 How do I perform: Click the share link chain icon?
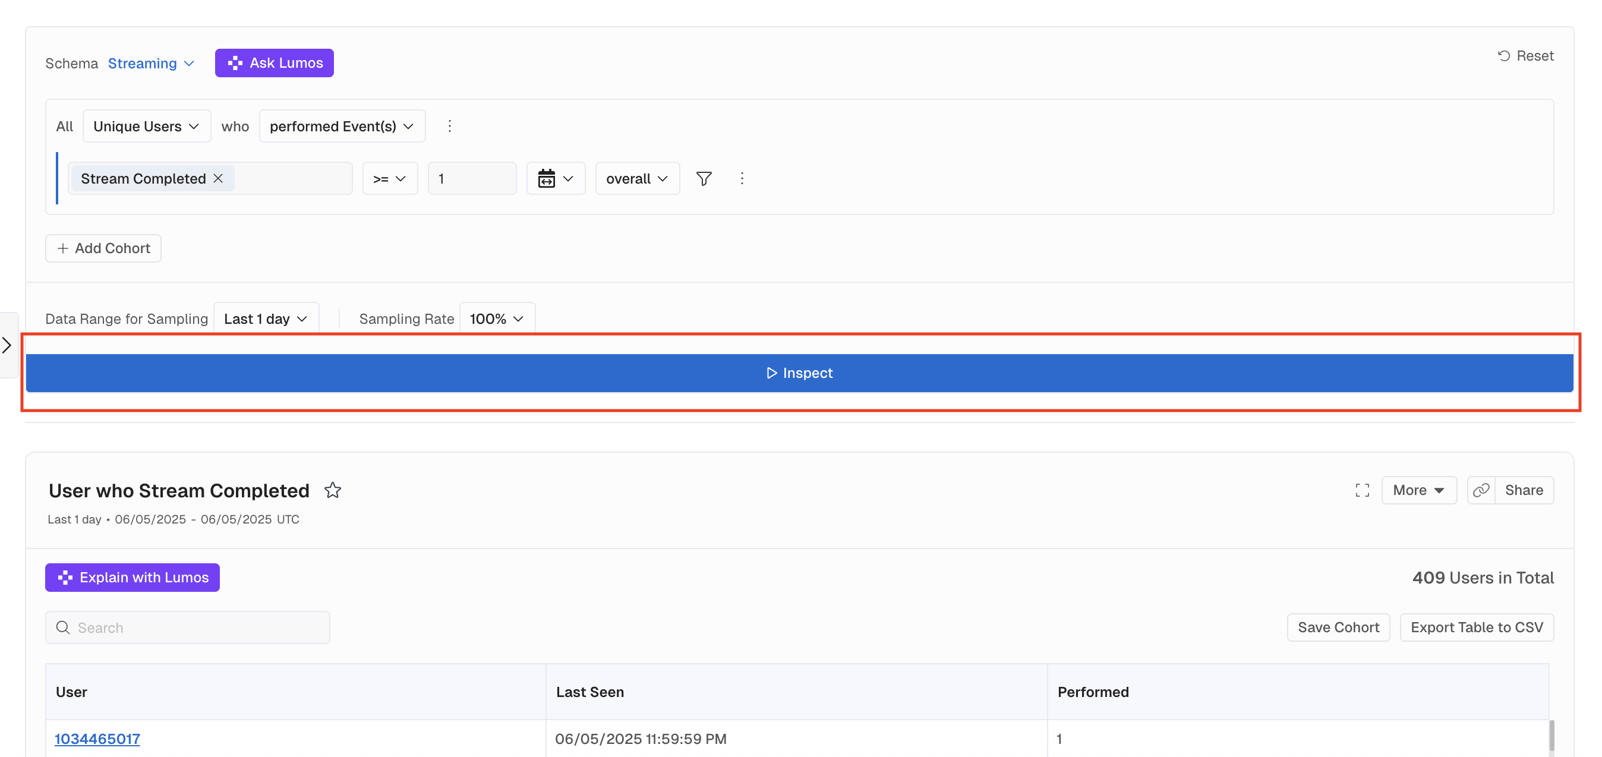click(1481, 490)
